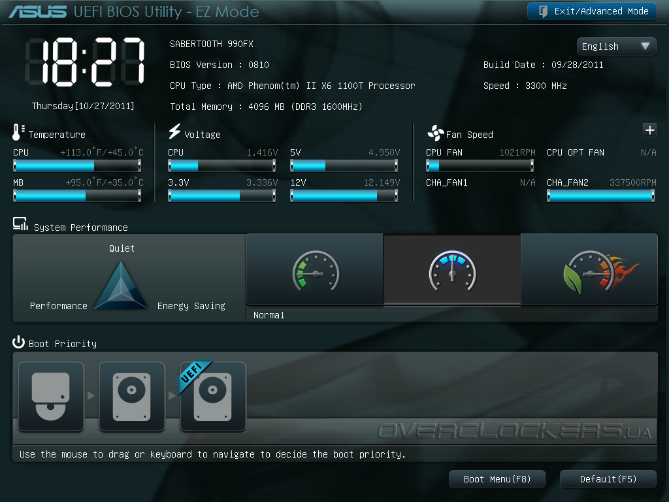Click the CPU OPT FAN label

(x=576, y=152)
